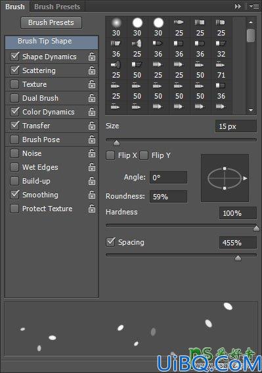Click the brush angle ellipse control
The width and height of the screenshot is (262, 373).
pos(225,178)
